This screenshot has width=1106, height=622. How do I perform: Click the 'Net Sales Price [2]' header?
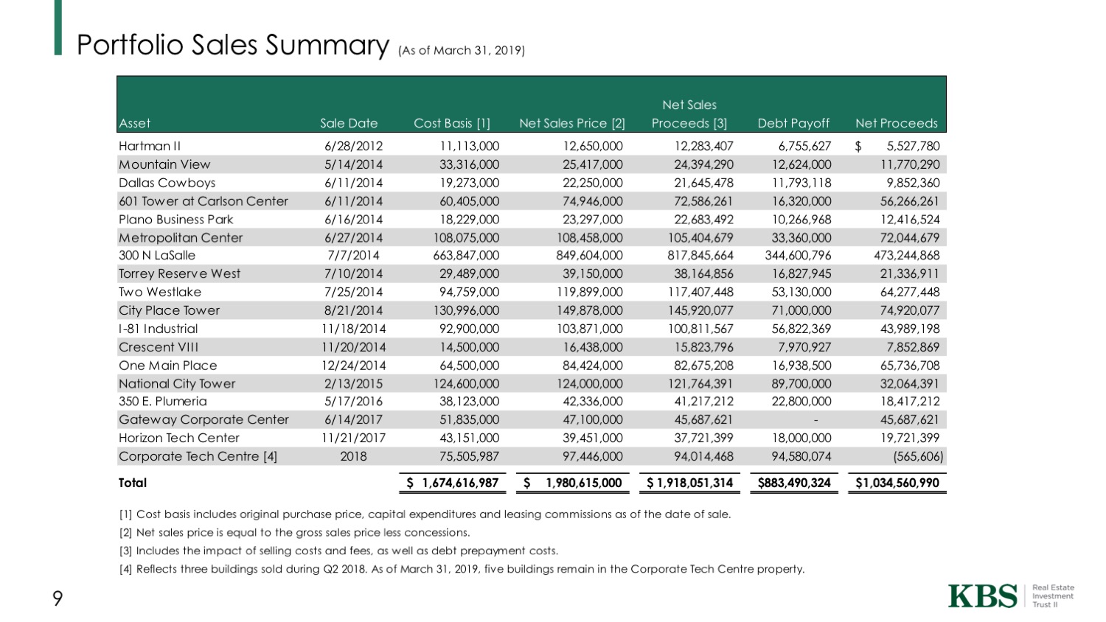point(572,123)
